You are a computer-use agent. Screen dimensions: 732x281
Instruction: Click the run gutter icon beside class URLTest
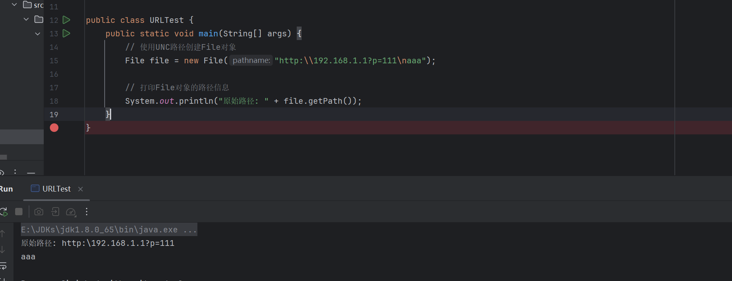tap(67, 20)
